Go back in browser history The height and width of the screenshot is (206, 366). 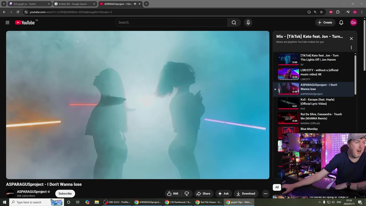pyautogui.click(x=4, y=12)
